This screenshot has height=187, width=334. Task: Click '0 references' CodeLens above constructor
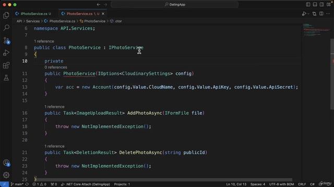coord(56,67)
